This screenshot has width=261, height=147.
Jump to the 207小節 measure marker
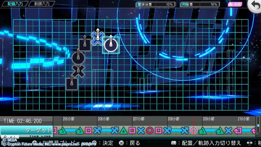click(x=138, y=119)
